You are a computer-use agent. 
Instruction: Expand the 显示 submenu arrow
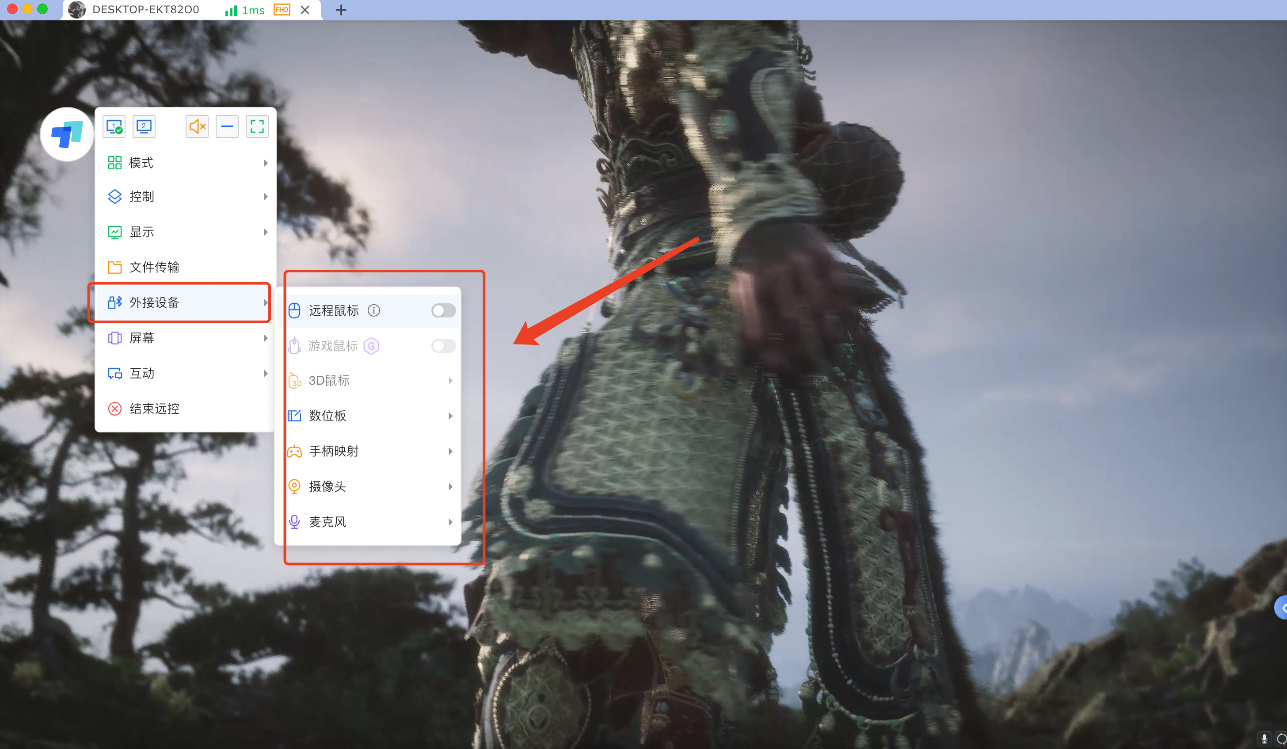click(266, 233)
